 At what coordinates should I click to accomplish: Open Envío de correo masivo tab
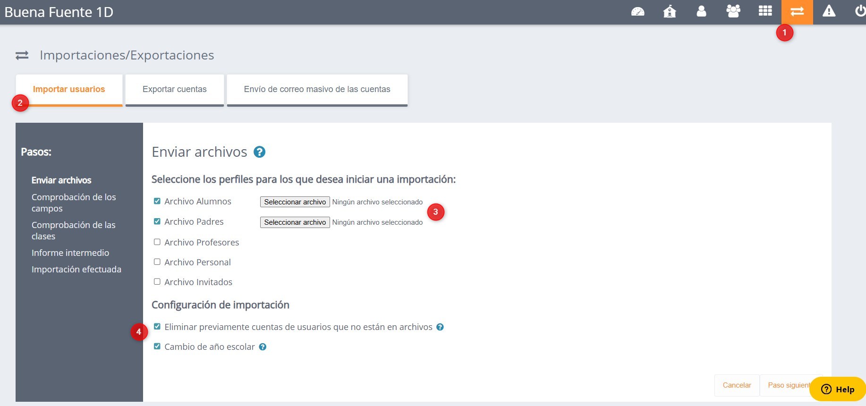[x=317, y=89]
